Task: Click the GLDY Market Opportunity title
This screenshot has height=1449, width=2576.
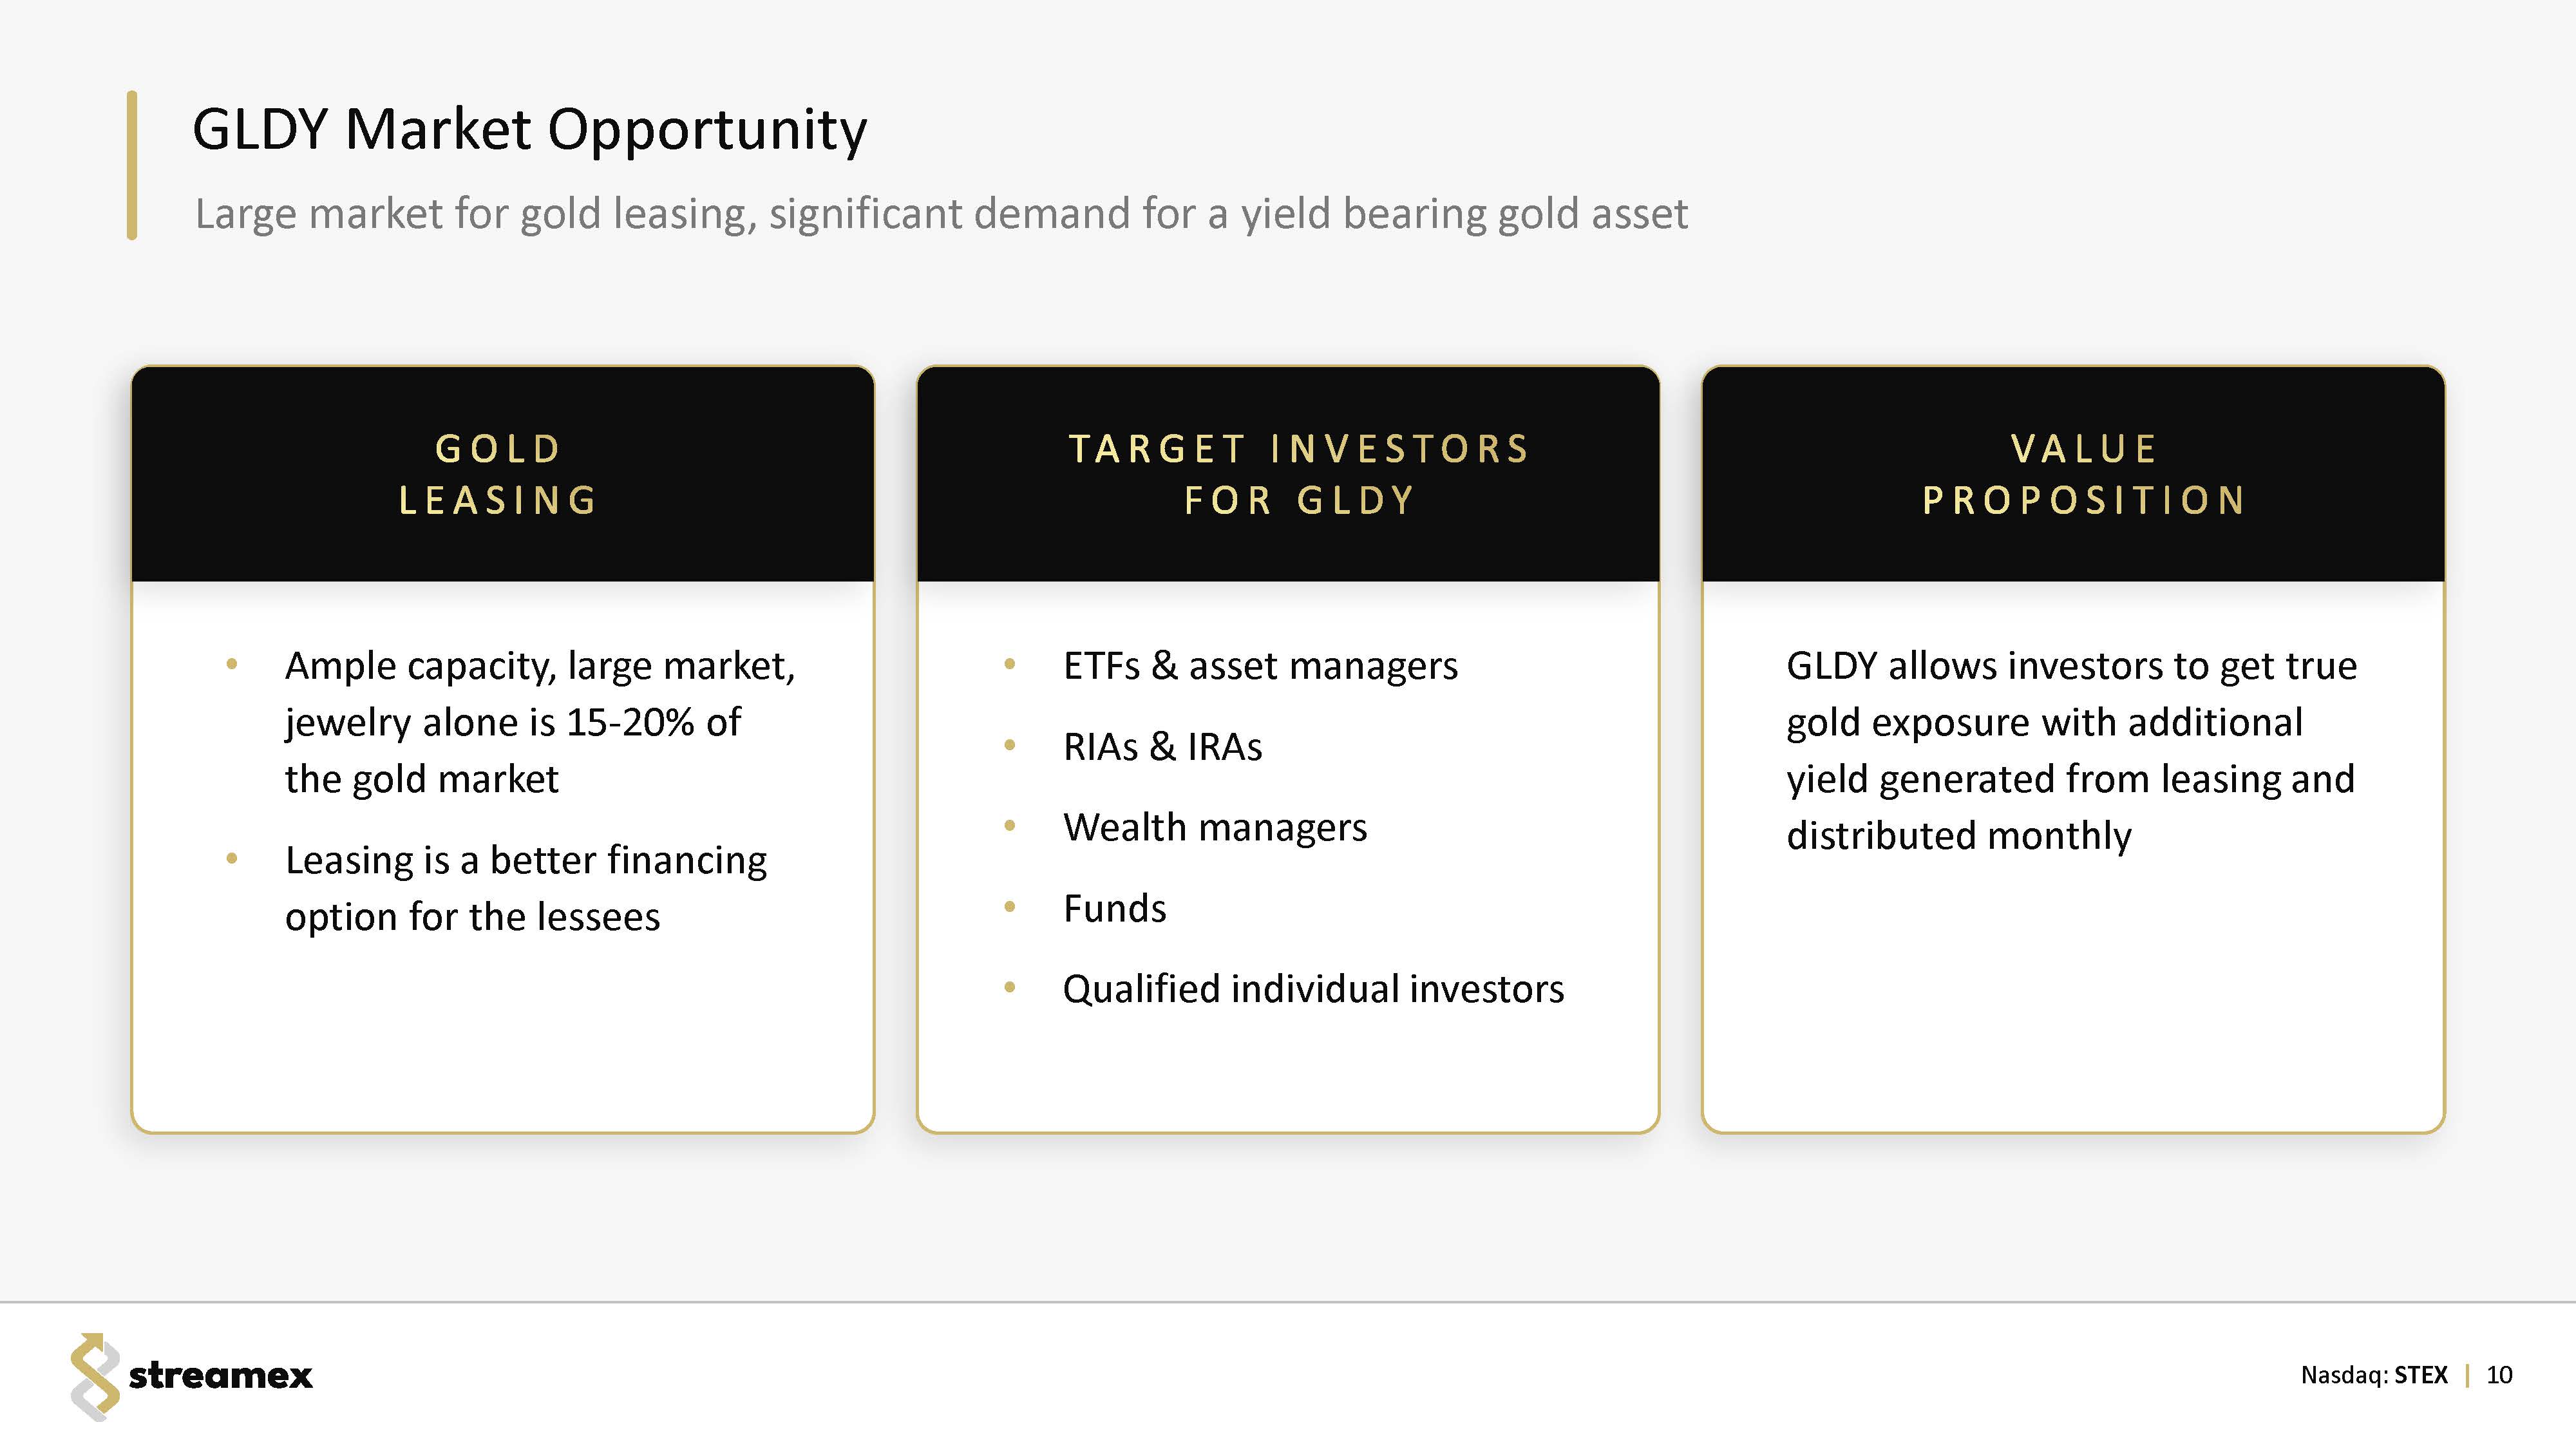Action: tap(529, 130)
